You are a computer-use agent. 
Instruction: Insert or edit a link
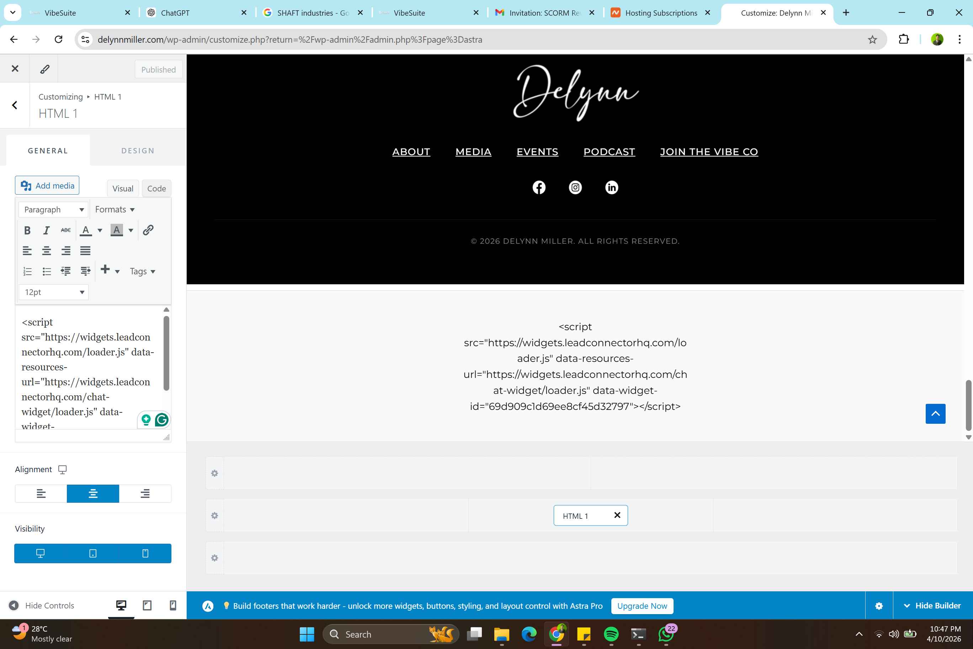[148, 230]
